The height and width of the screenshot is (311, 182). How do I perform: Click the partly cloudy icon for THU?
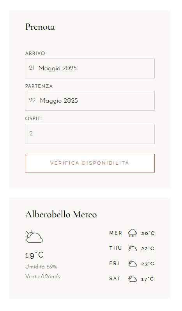tap(133, 248)
